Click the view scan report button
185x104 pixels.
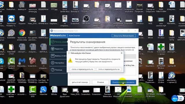pyautogui.click(x=80, y=82)
